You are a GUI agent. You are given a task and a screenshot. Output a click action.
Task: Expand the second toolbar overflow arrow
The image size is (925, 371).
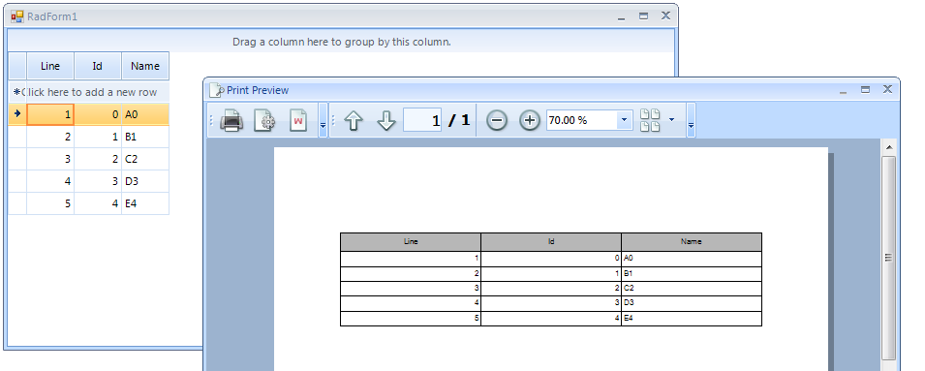pyautogui.click(x=691, y=120)
